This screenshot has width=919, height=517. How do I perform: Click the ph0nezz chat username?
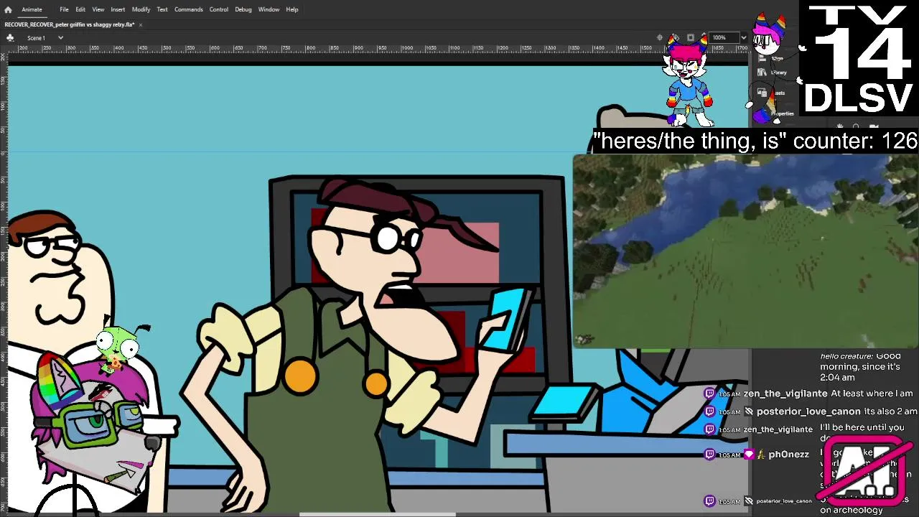tap(788, 455)
